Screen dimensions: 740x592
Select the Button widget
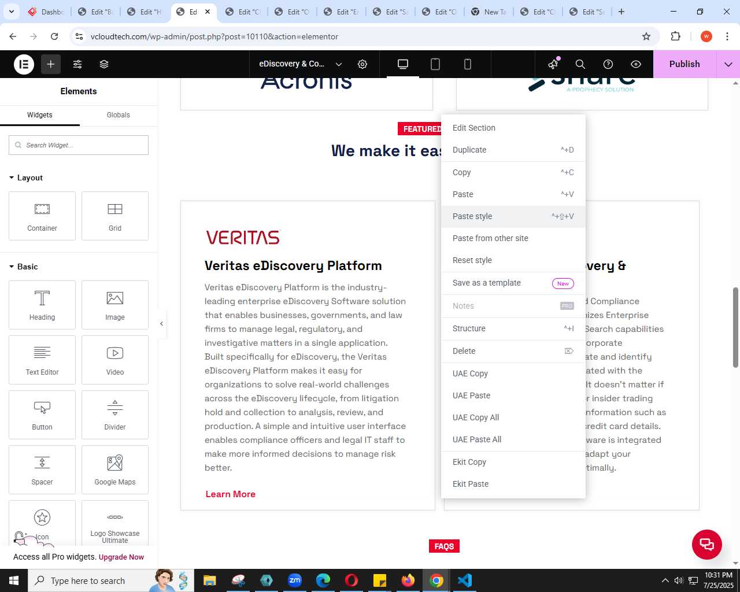click(x=42, y=415)
